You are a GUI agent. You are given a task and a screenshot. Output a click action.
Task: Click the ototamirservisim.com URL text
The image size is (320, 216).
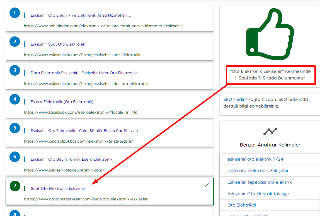(86, 199)
